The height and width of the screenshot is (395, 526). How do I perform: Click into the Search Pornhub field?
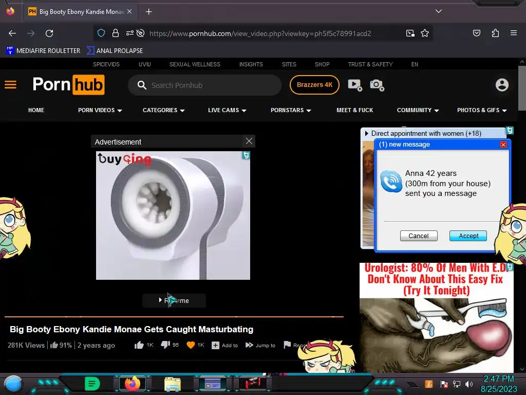click(x=204, y=85)
